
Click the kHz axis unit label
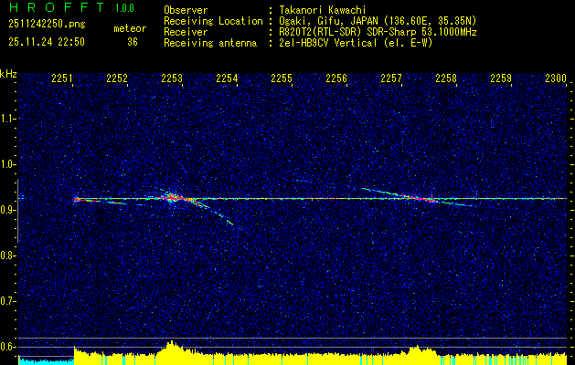point(8,74)
